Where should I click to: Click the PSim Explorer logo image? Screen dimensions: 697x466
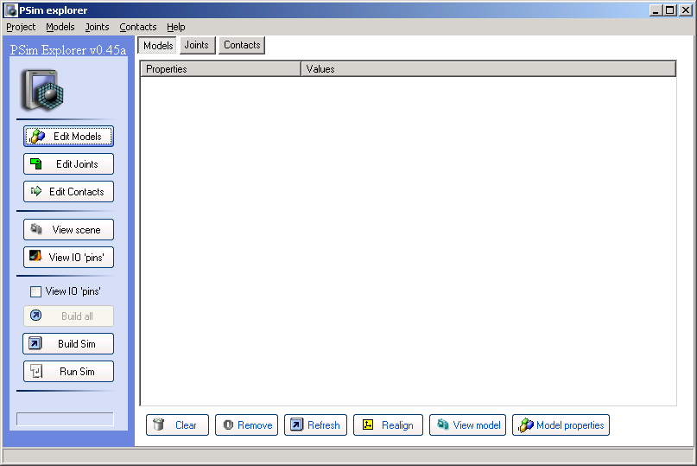[43, 88]
